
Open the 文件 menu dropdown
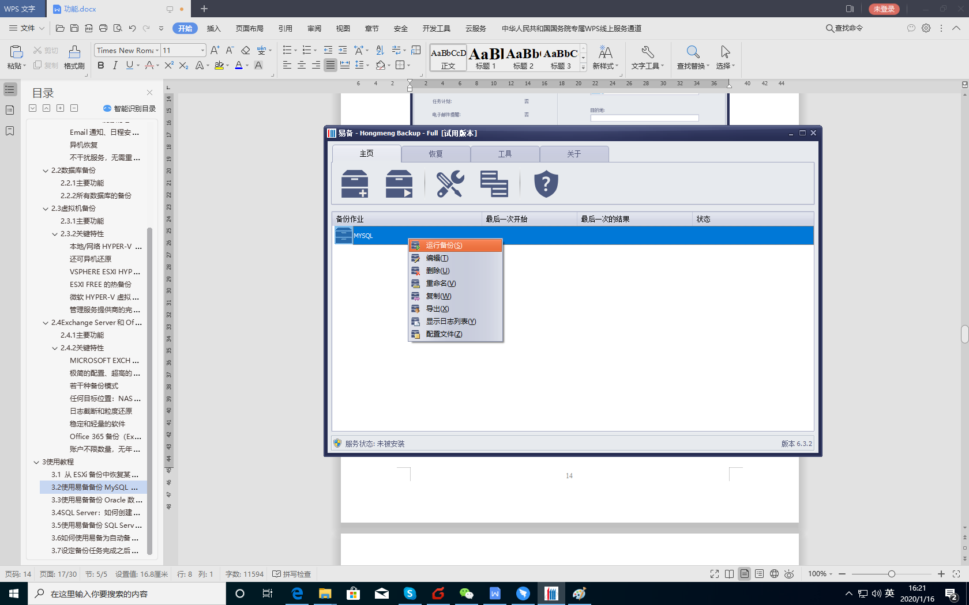(x=27, y=28)
